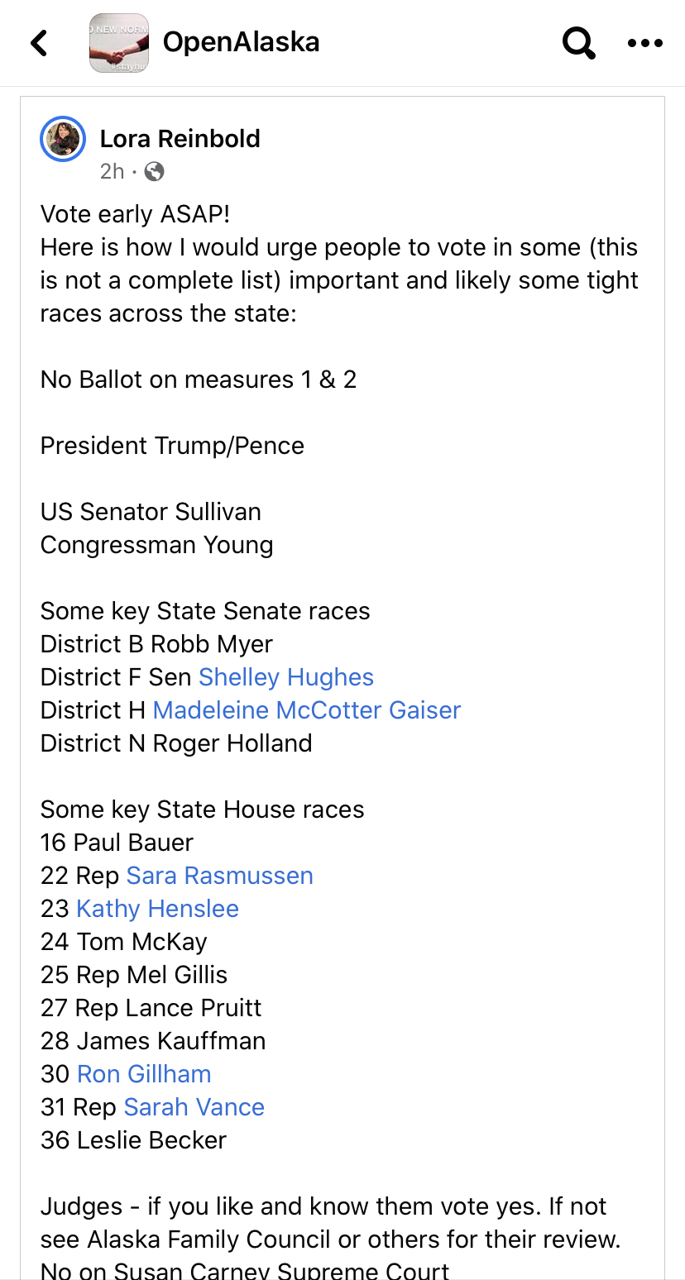Tap Lora Reinbold's profile picture
Image resolution: width=685 pixels, height=1280 pixels.
pyautogui.click(x=63, y=139)
